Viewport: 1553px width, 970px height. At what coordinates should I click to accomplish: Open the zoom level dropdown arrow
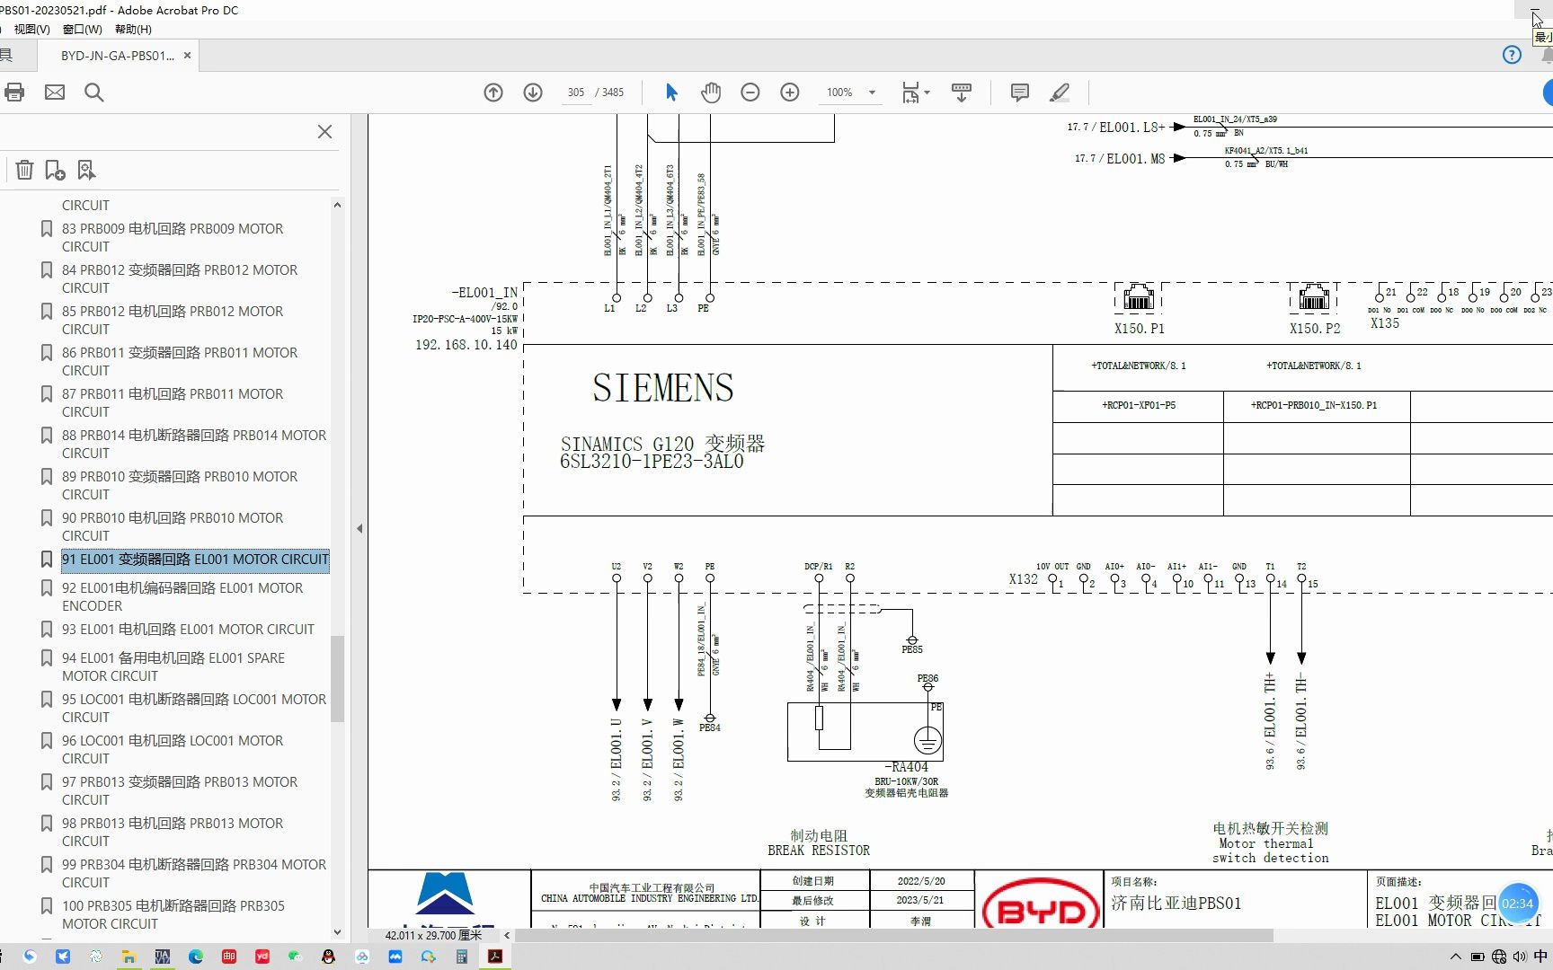pos(872,93)
